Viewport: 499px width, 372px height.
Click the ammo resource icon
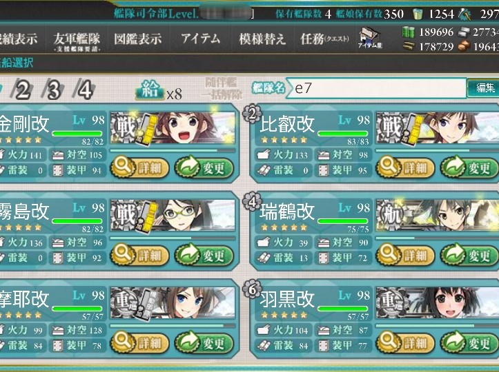pyautogui.click(x=409, y=47)
